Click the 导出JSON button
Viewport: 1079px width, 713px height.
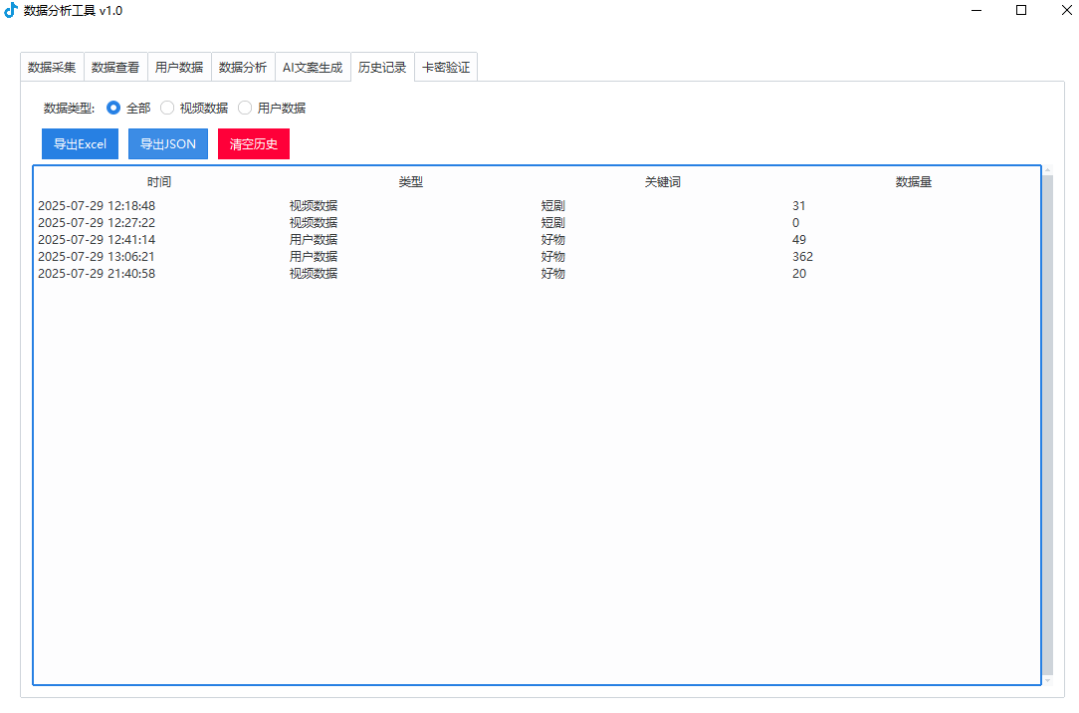[x=168, y=144]
